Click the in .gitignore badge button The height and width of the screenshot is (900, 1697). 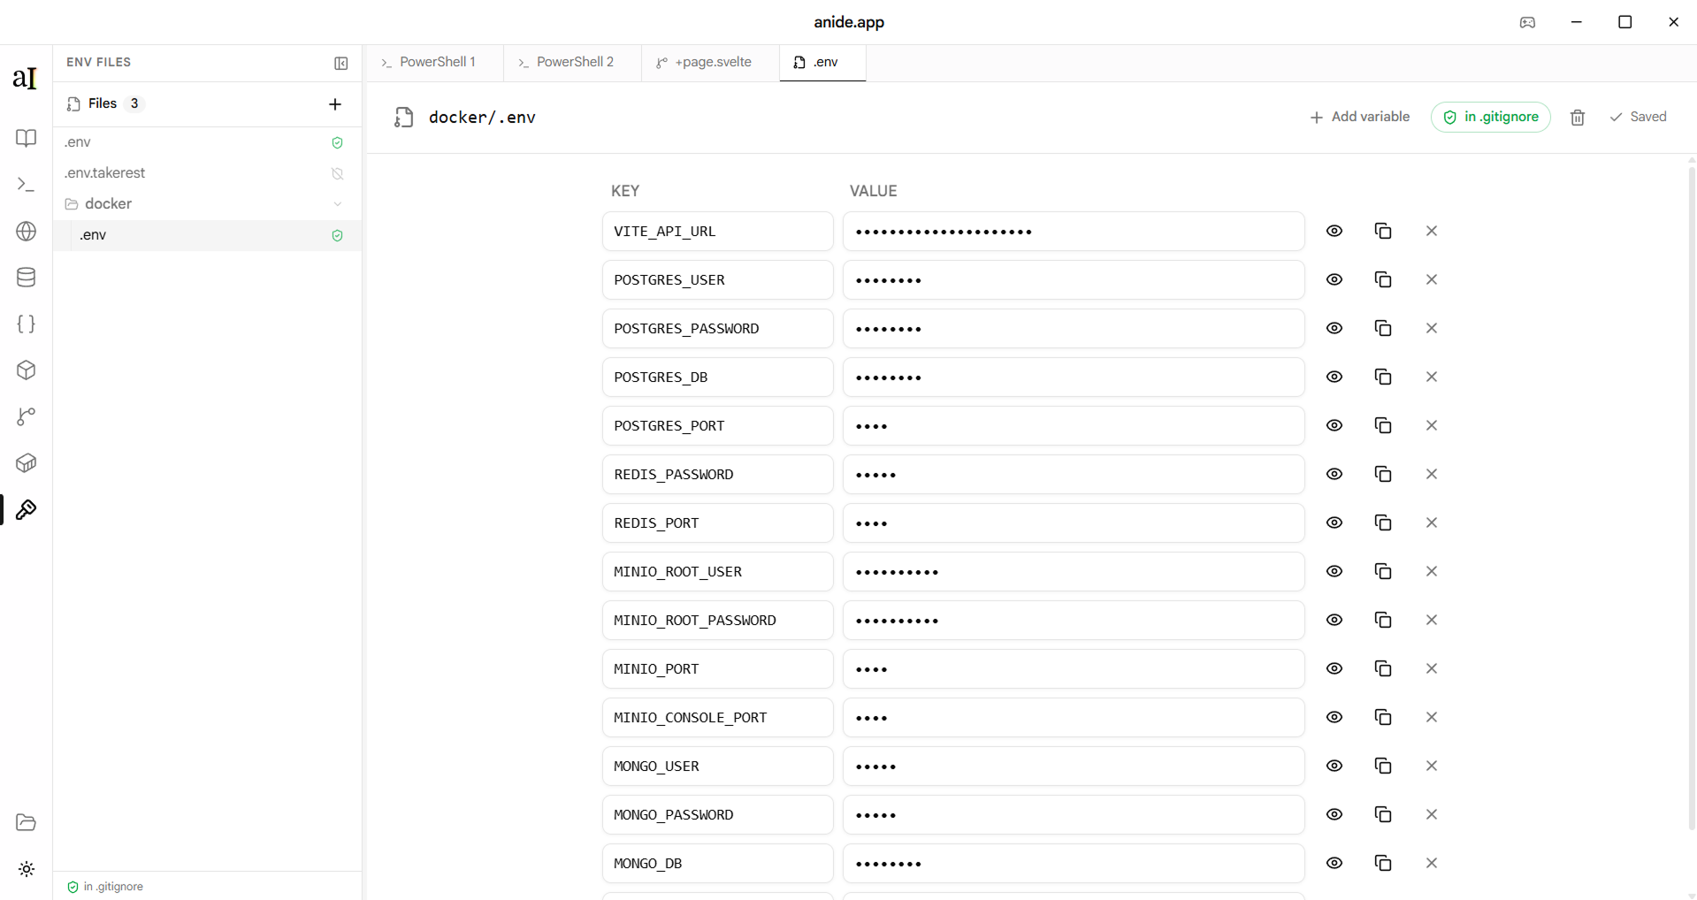pyautogui.click(x=1490, y=117)
